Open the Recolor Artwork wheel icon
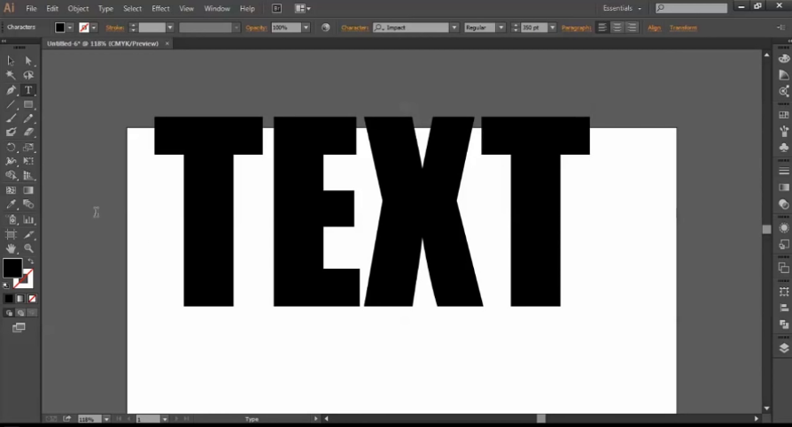Viewport: 792px width, 427px height. pos(326,27)
